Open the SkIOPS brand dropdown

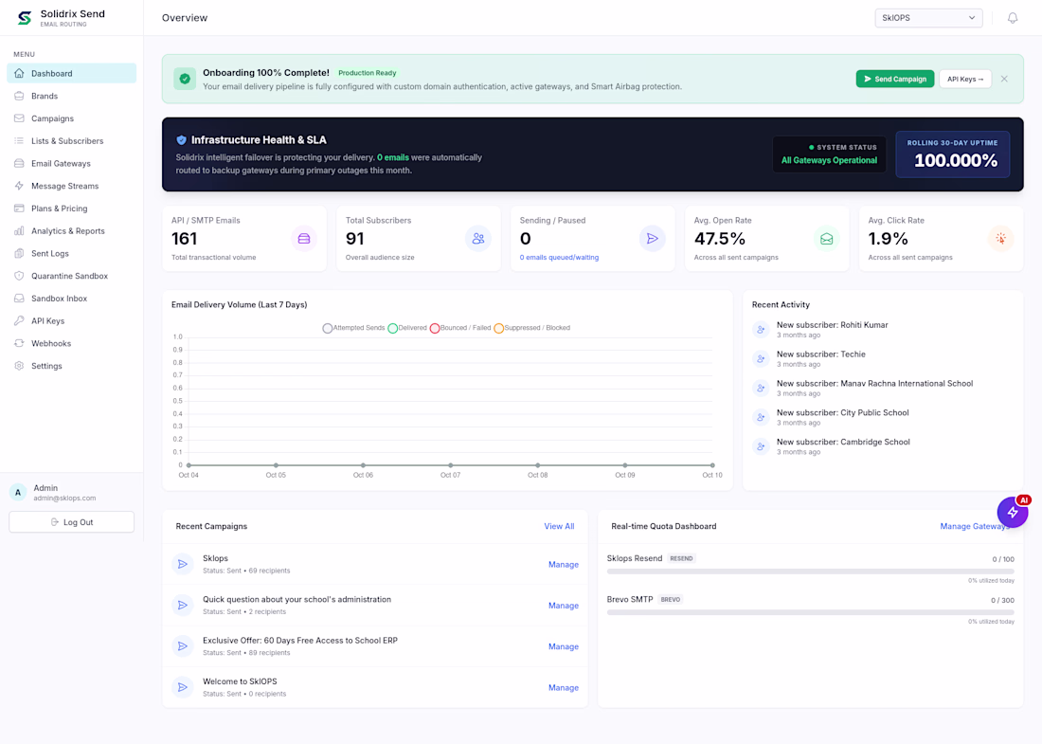[928, 18]
